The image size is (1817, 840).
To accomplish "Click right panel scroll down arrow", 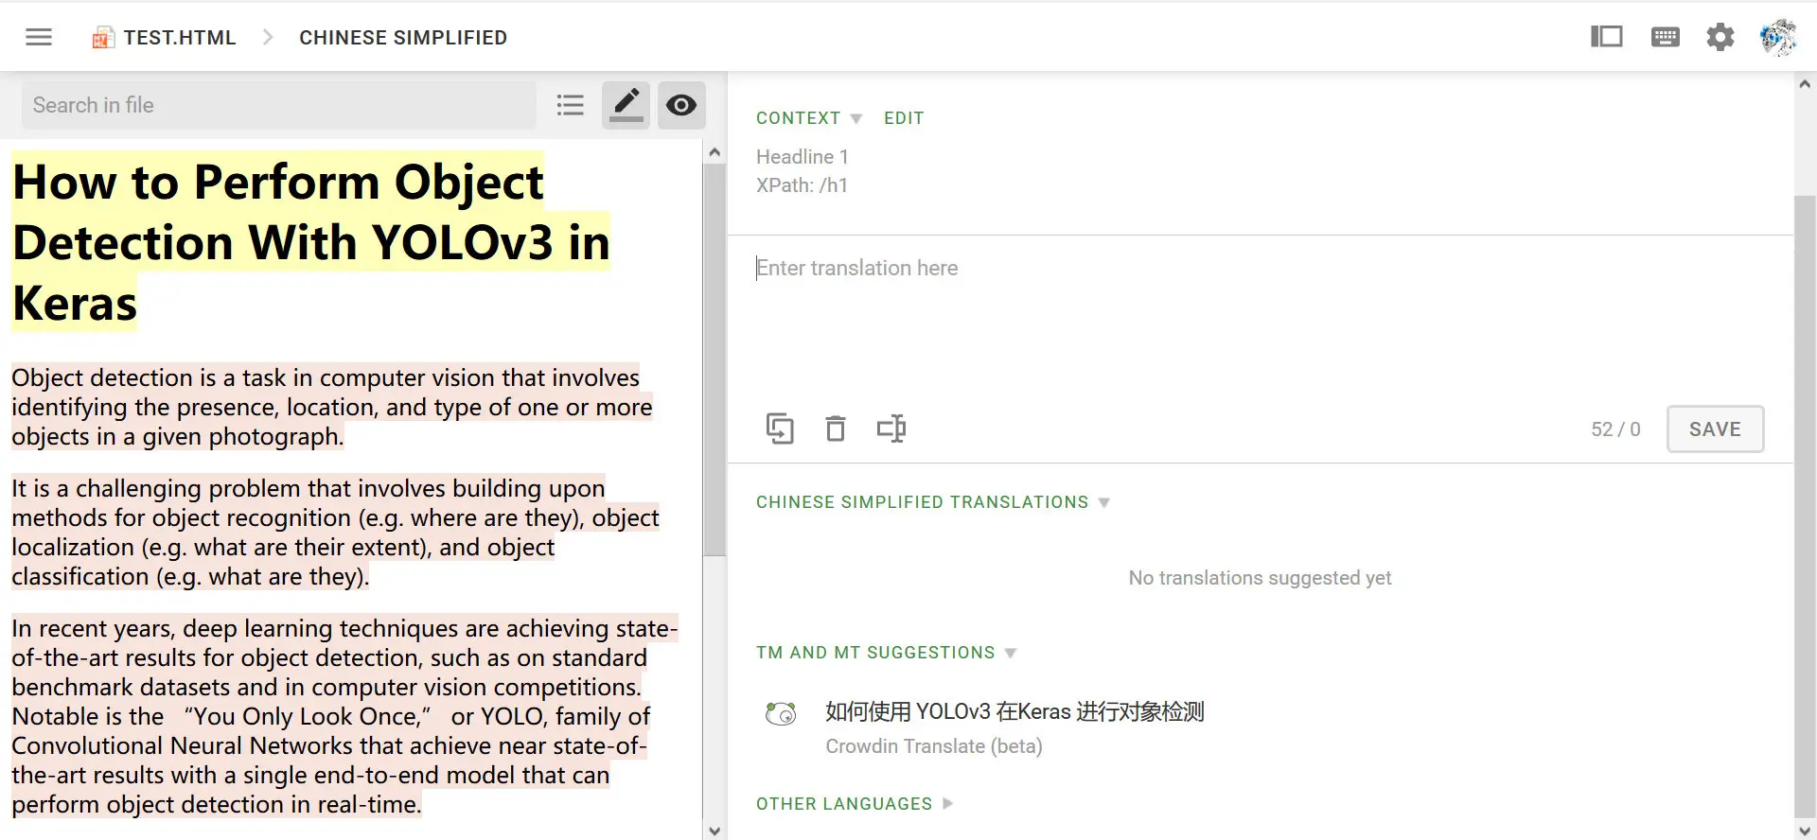I will click(1805, 831).
